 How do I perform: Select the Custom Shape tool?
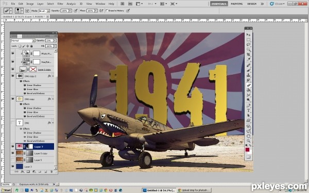point(249,120)
